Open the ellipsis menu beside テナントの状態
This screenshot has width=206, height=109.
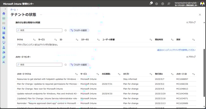pyautogui.click(x=41, y=15)
